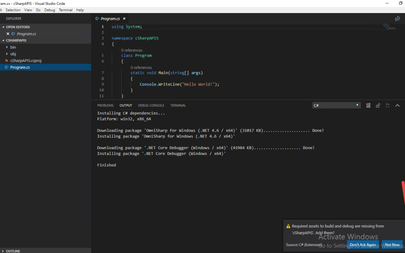Click the csproj file's orange icon
Screen dimensions: 405x253
[7, 60]
